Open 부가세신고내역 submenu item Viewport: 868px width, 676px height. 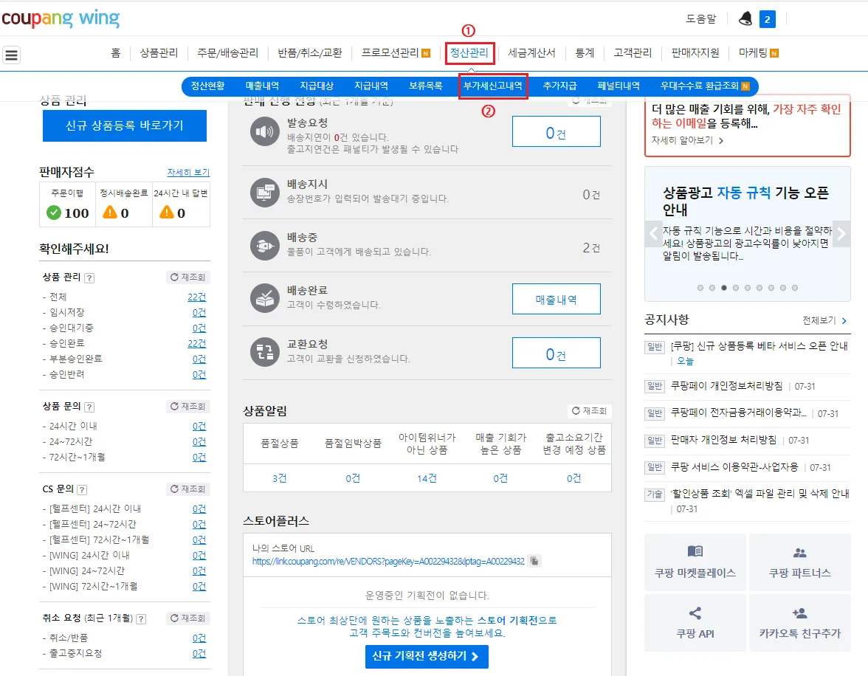point(493,86)
